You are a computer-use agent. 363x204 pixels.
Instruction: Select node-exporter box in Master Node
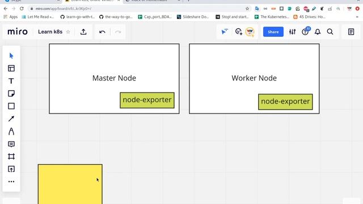pos(147,100)
